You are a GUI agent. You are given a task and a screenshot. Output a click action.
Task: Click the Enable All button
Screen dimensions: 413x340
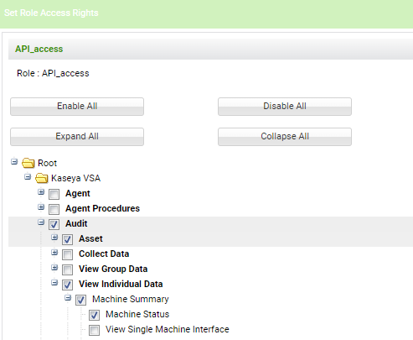click(77, 107)
